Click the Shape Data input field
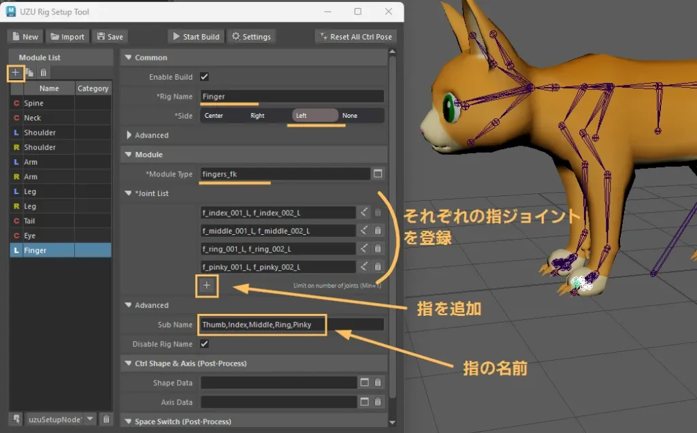The image size is (697, 433). click(278, 383)
